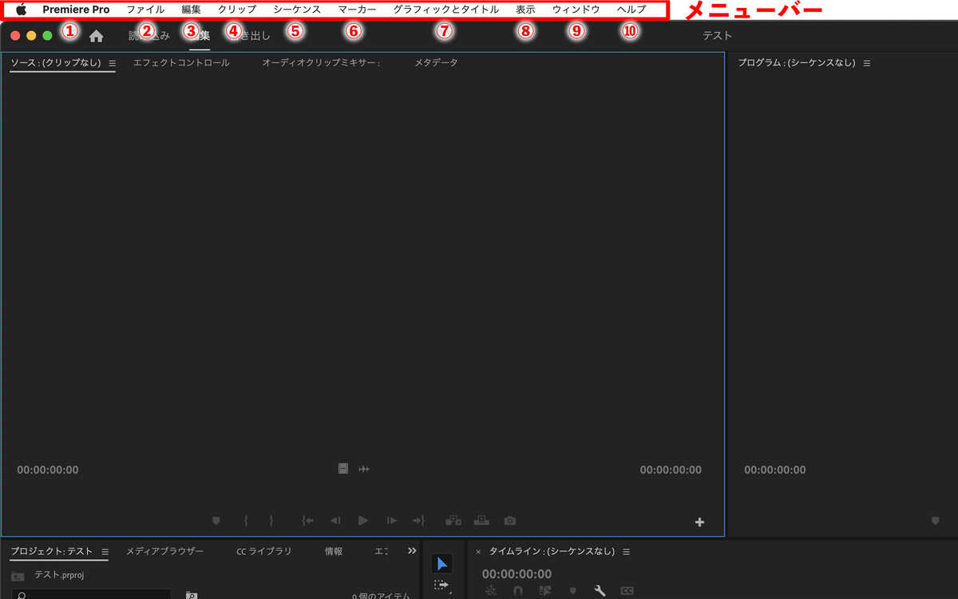The height and width of the screenshot is (599, 958).
Task: Close the タイムライン panel tab
Action: 478,552
